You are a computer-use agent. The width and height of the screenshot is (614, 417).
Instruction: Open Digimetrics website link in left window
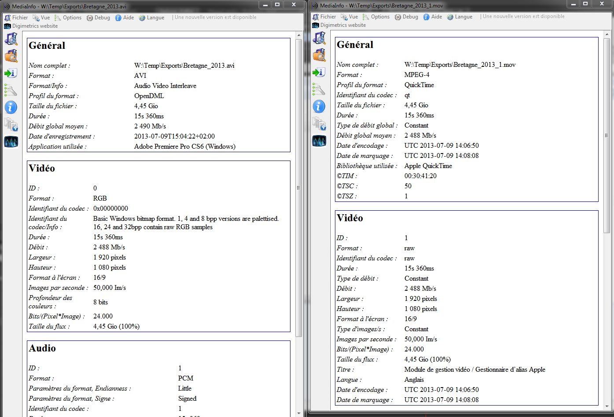click(x=31, y=26)
